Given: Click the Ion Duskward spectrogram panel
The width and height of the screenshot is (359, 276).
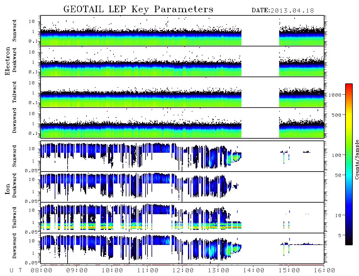Looking at the screenshot, I should [182, 187].
